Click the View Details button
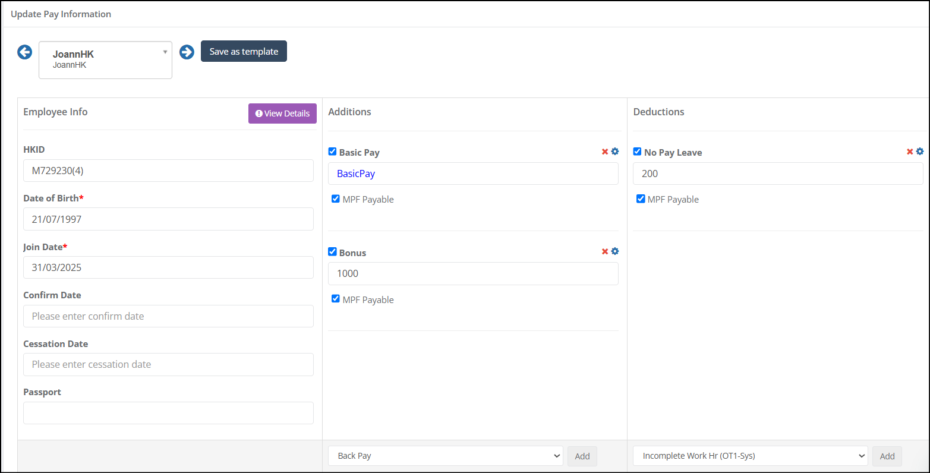The height and width of the screenshot is (473, 930). (282, 113)
